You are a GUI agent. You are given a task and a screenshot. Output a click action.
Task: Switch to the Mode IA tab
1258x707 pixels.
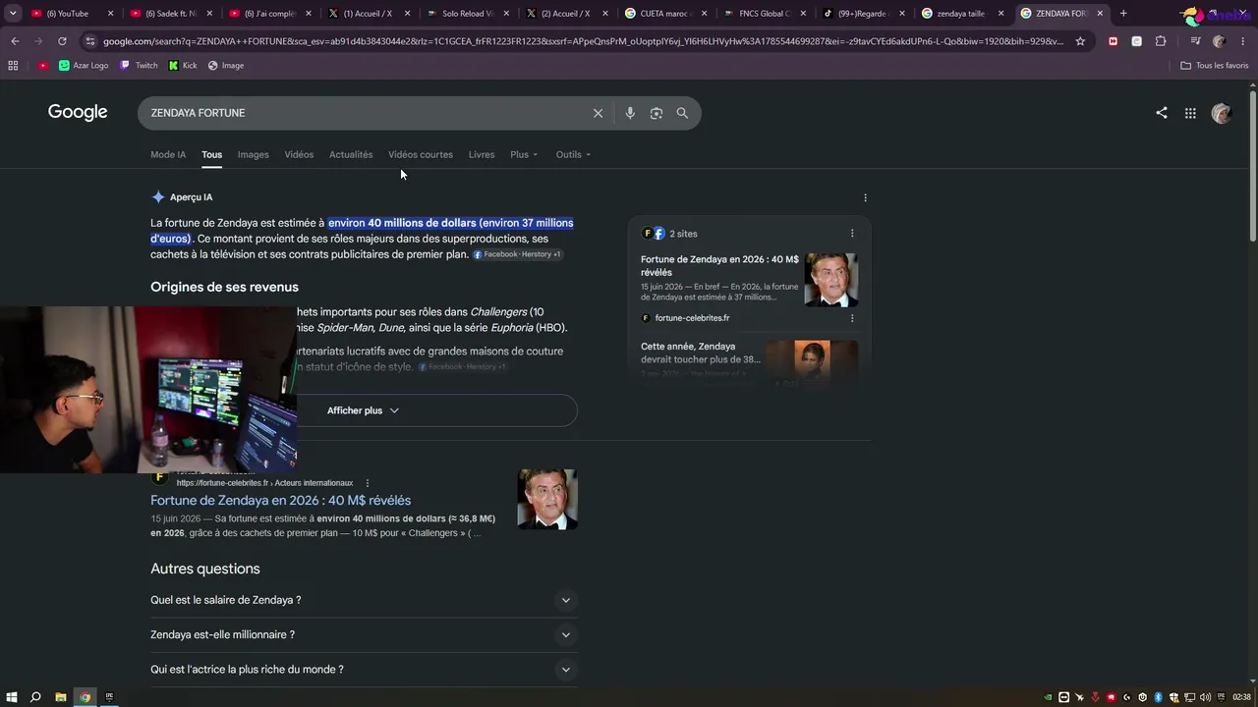(168, 154)
